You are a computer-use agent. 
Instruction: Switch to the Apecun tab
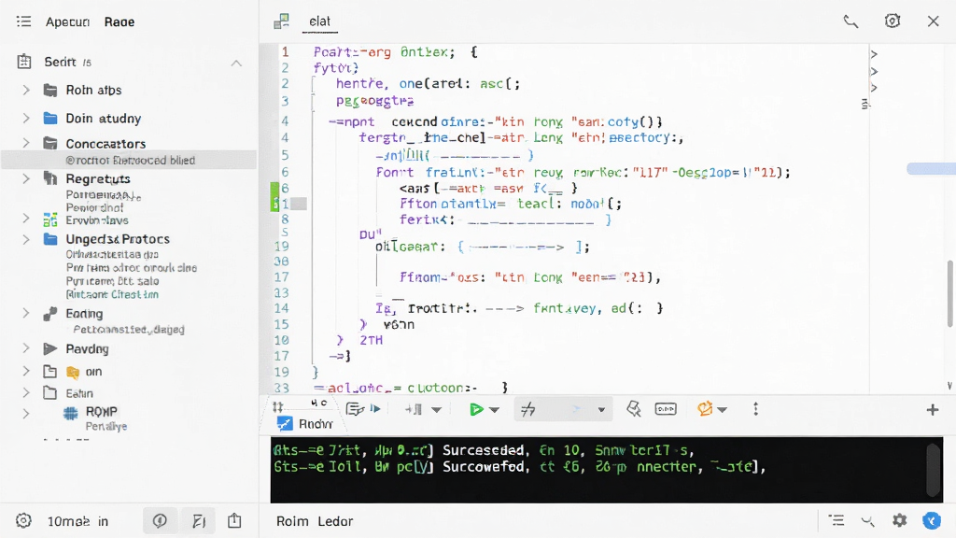[x=67, y=22]
